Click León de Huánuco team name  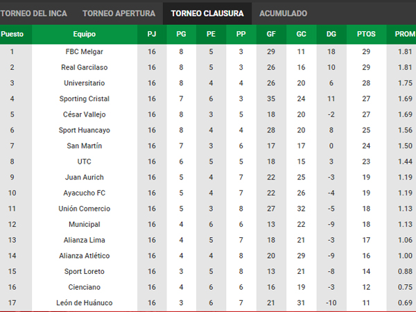pos(85,303)
